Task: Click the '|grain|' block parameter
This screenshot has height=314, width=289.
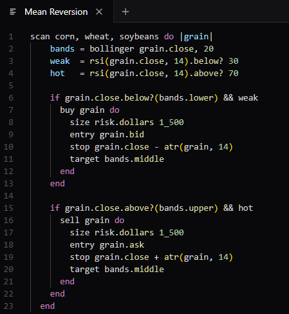Action: pos(196,37)
